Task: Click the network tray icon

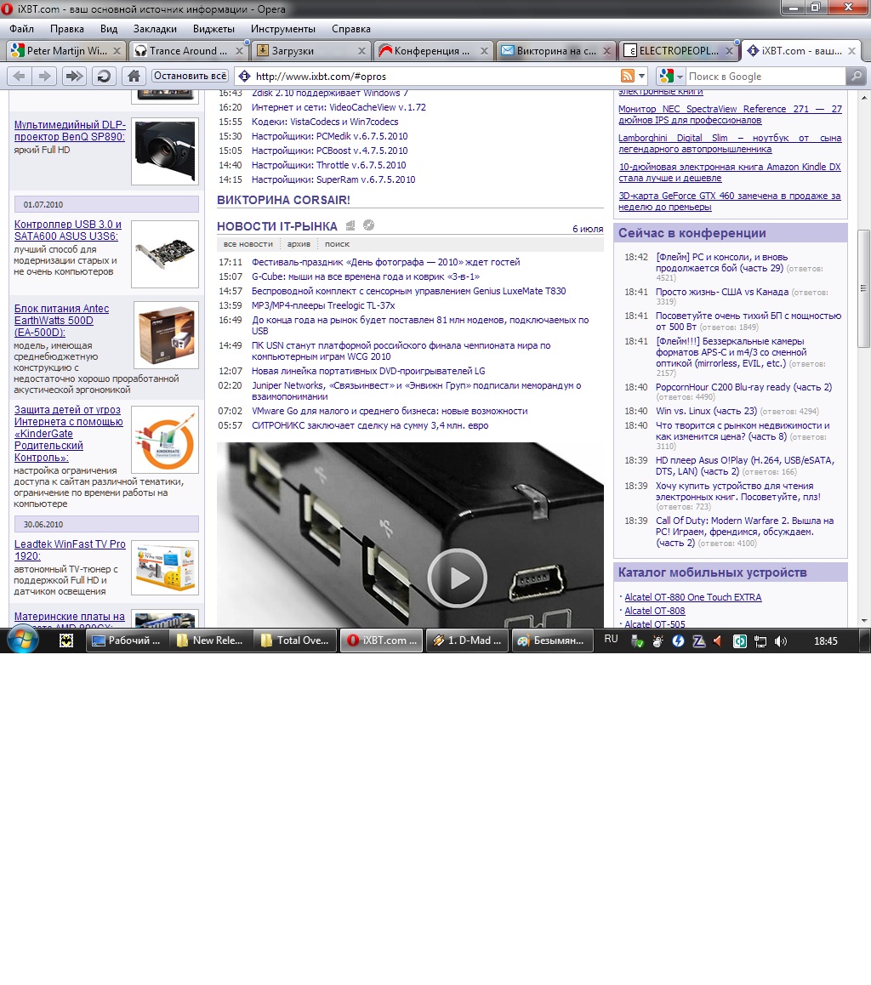Action: click(x=760, y=641)
